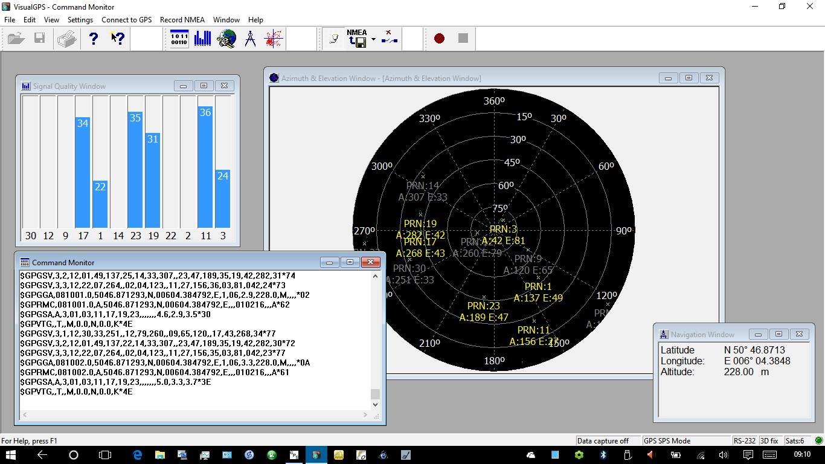Click the NMEA save log icon

tap(357, 39)
